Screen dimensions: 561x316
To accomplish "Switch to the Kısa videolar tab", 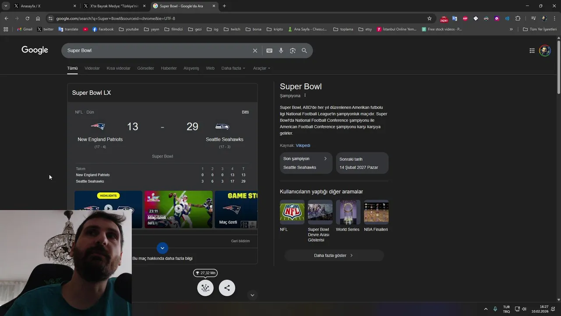I will (x=118, y=68).
